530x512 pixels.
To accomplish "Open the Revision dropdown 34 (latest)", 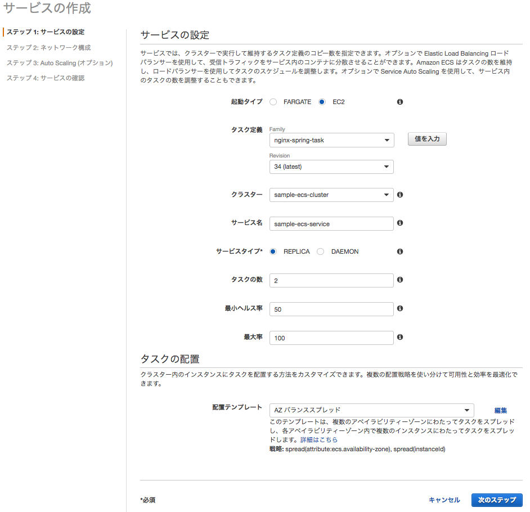I will click(x=331, y=167).
